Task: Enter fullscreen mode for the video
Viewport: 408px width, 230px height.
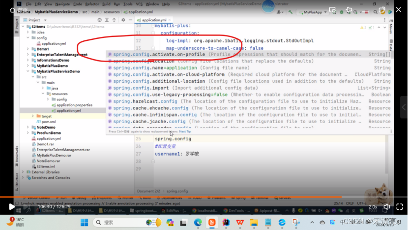Action: pos(400,207)
